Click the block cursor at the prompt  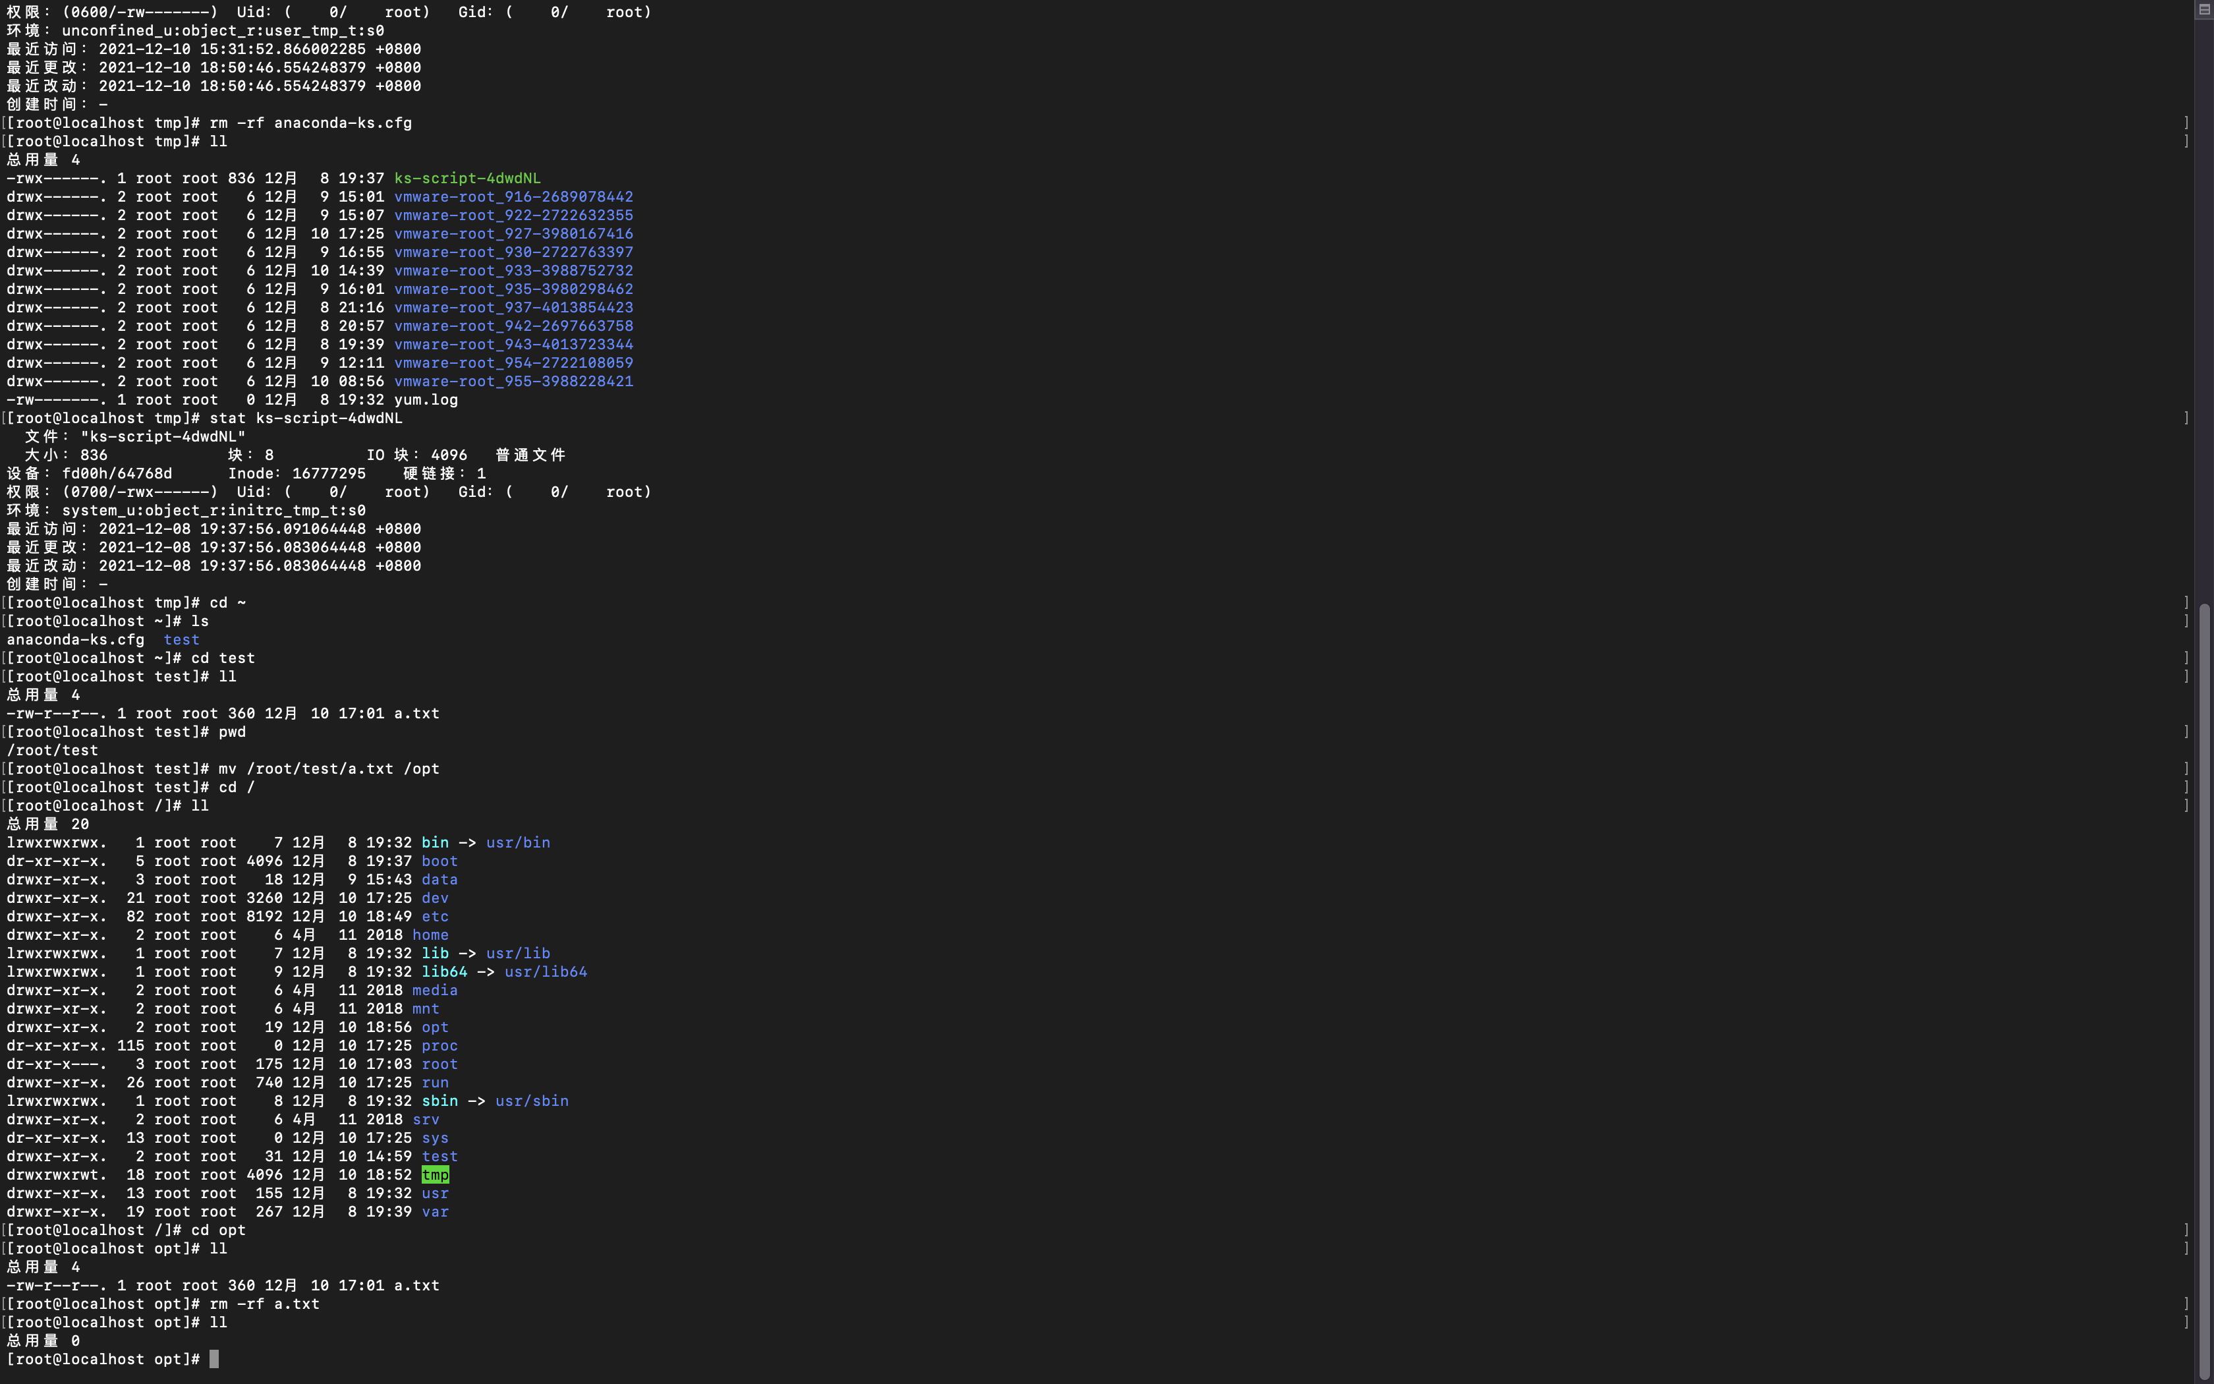[214, 1359]
